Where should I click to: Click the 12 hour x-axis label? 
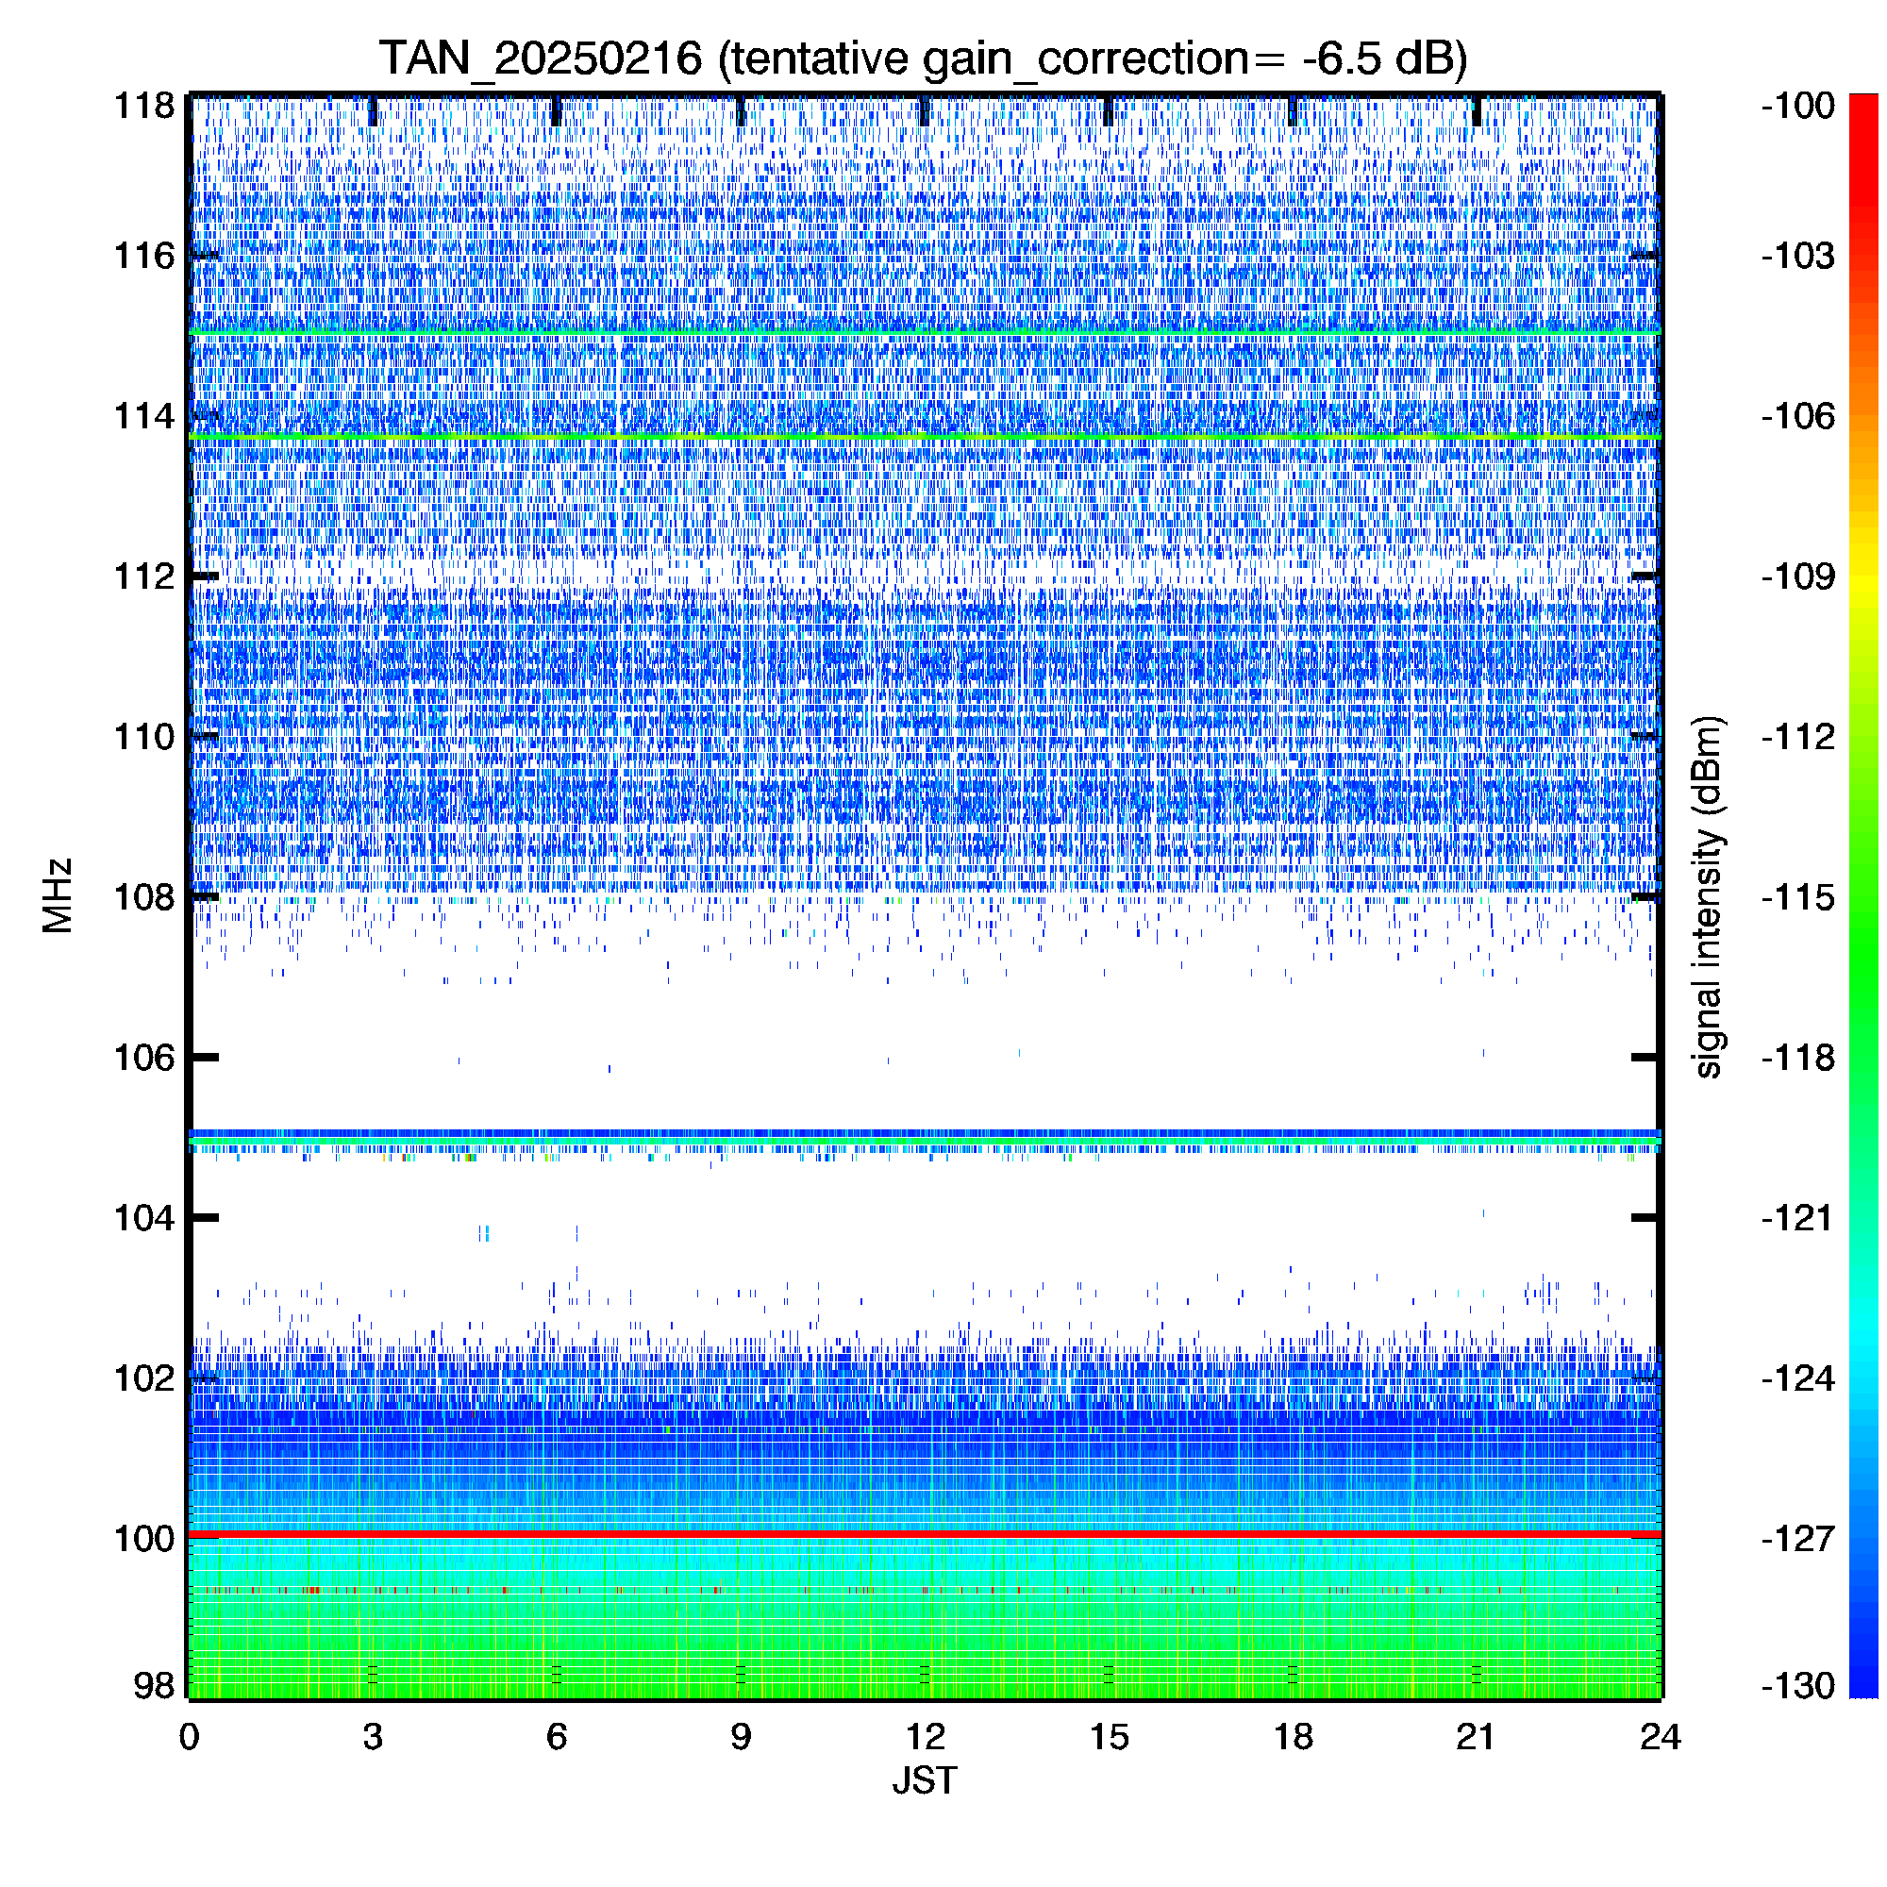pyautogui.click(x=924, y=1738)
